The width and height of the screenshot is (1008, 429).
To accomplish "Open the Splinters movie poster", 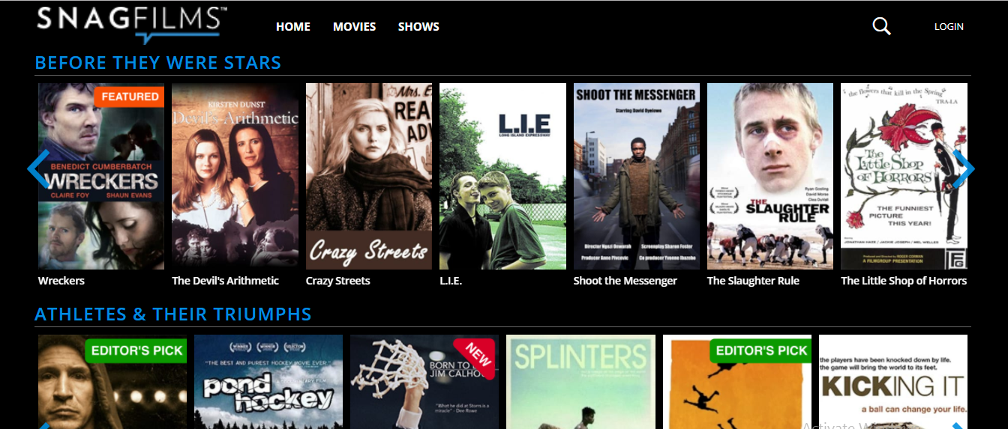I will pos(580,382).
